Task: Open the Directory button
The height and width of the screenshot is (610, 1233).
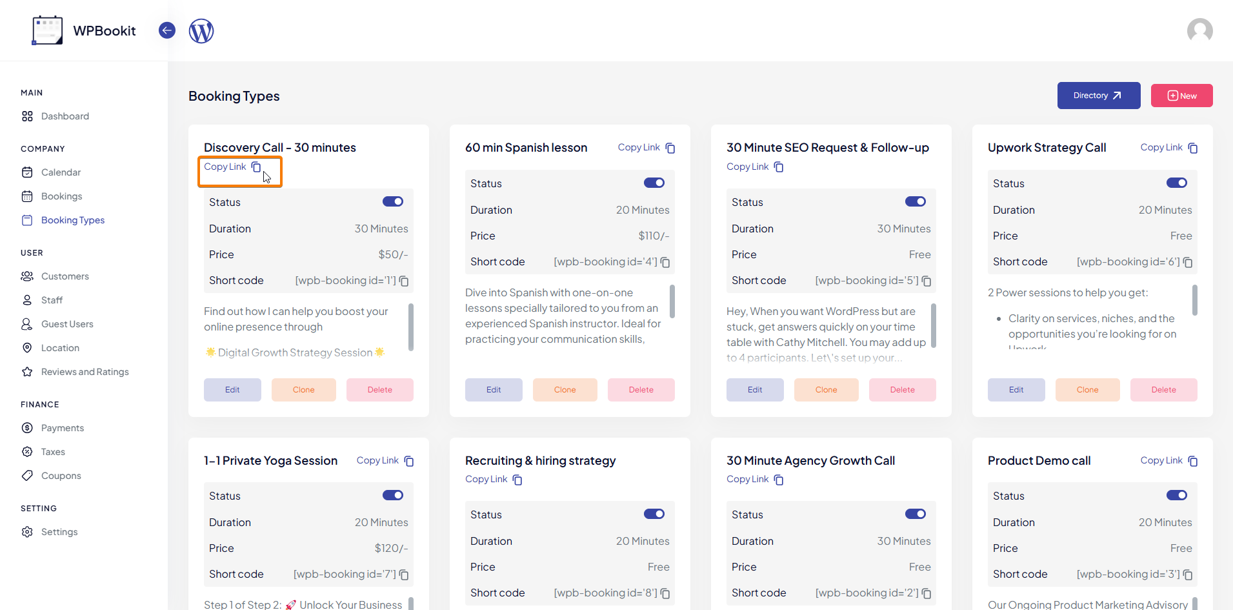Action: [1099, 96]
